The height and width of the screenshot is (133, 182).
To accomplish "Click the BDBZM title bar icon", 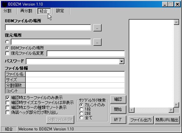I will point(4,4).
